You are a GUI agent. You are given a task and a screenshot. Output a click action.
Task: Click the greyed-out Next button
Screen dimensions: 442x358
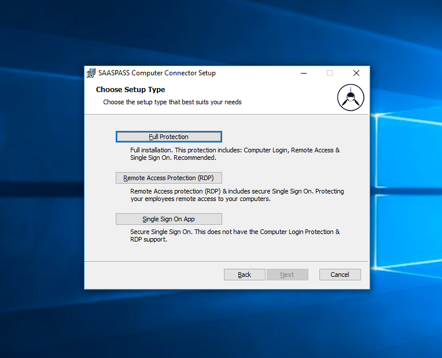pos(288,275)
